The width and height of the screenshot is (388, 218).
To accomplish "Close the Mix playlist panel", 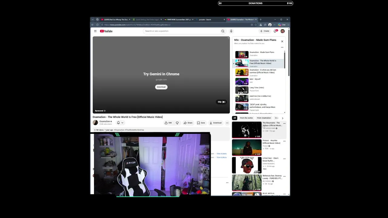I will tap(282, 41).
